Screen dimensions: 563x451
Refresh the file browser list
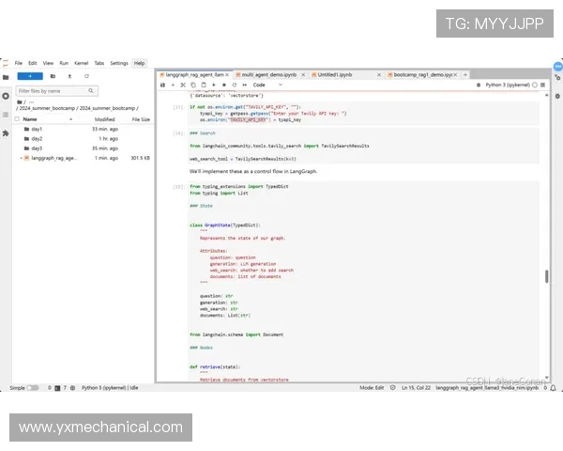86,75
